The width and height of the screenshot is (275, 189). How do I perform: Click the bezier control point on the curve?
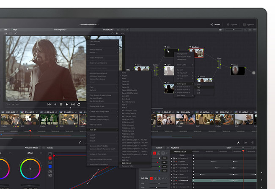click(x=93, y=176)
